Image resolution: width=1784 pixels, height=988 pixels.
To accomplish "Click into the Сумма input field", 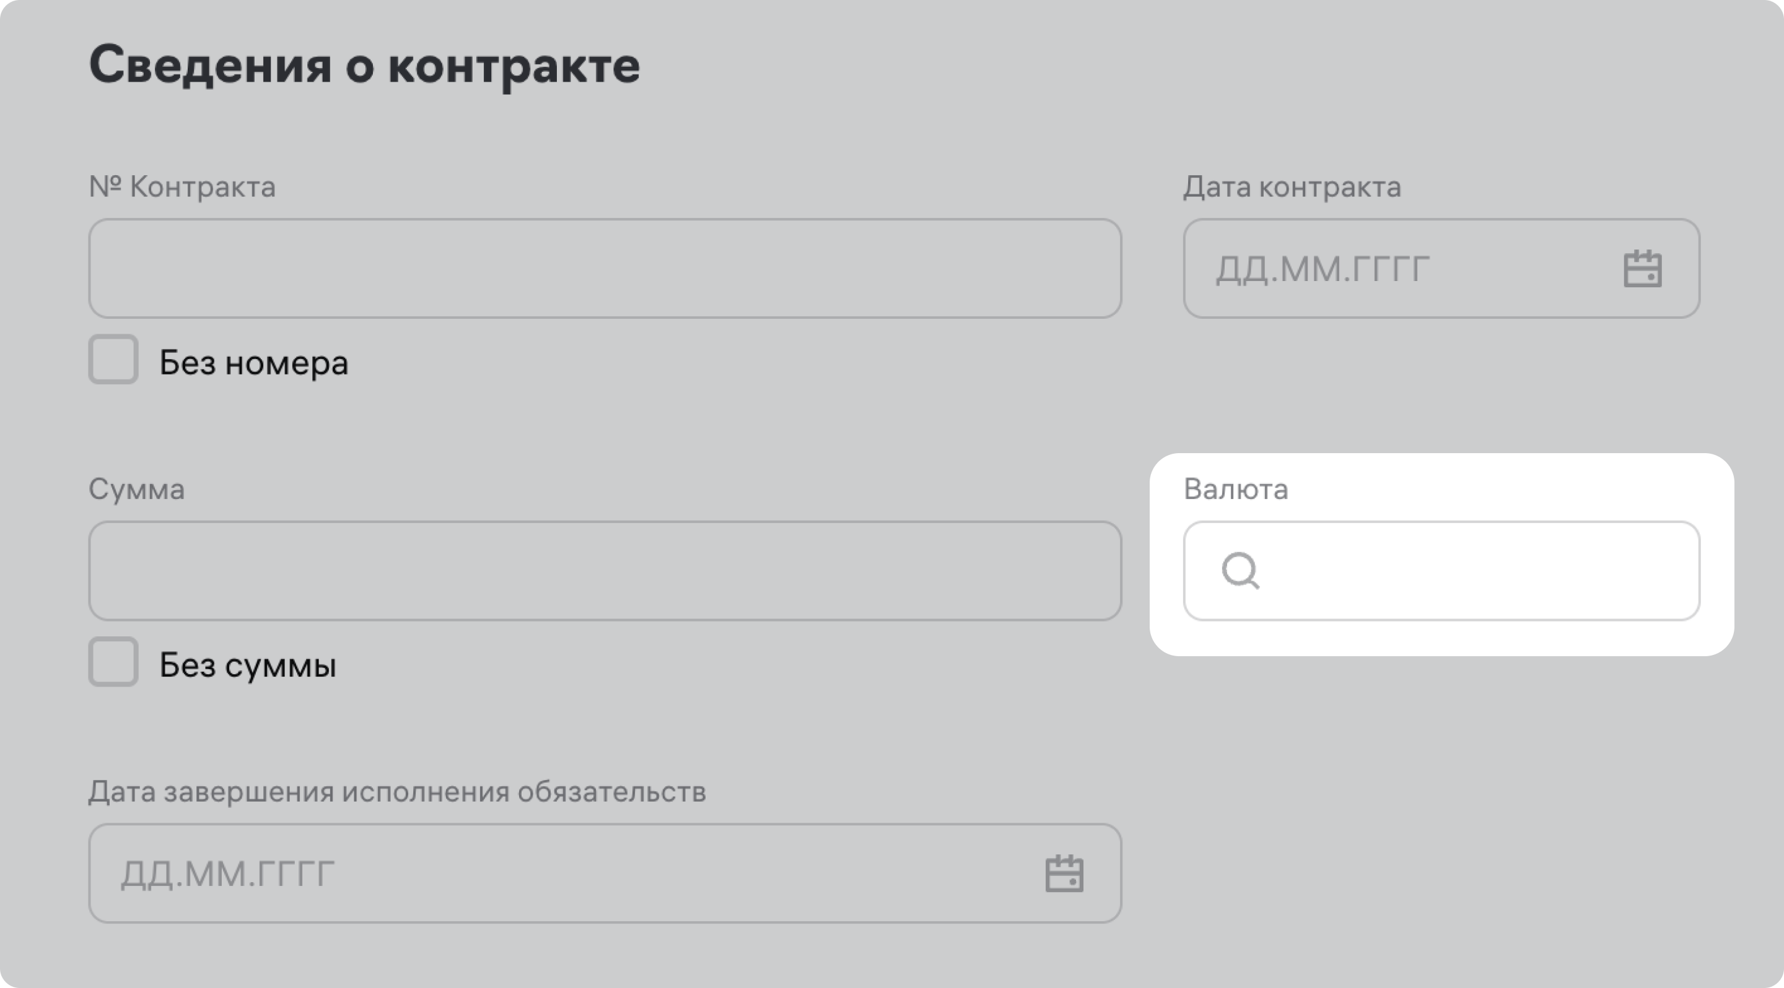I will point(604,571).
